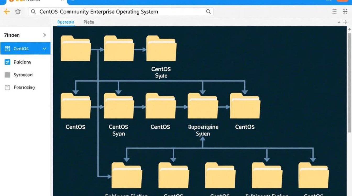Switch to the Bpereoe tab
352x196 pixels.
coord(66,22)
